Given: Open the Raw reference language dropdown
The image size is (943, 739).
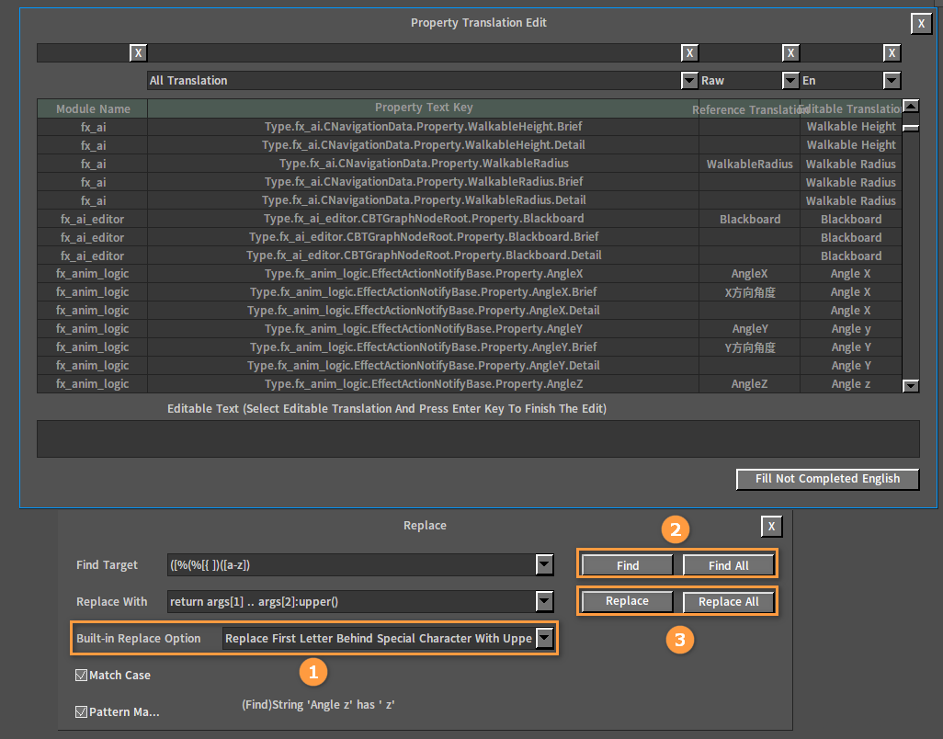Looking at the screenshot, I should pyautogui.click(x=790, y=80).
